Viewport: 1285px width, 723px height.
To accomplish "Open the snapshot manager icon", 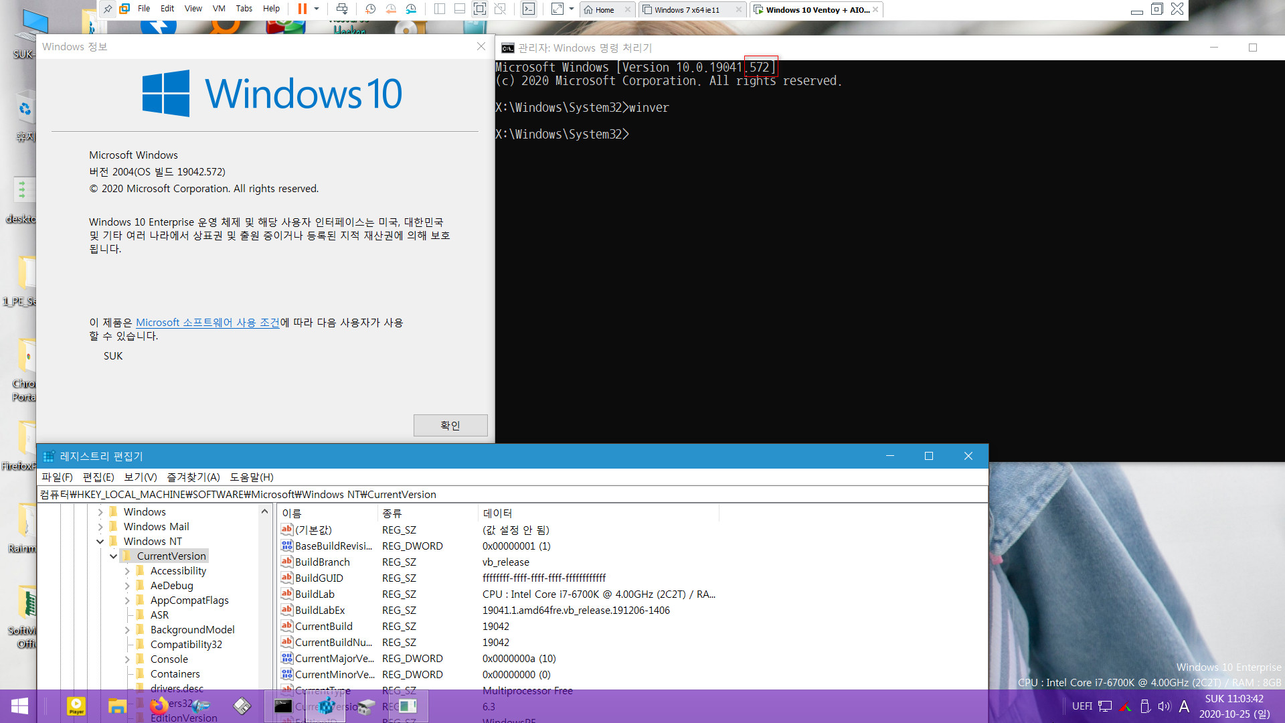I will [x=411, y=9].
